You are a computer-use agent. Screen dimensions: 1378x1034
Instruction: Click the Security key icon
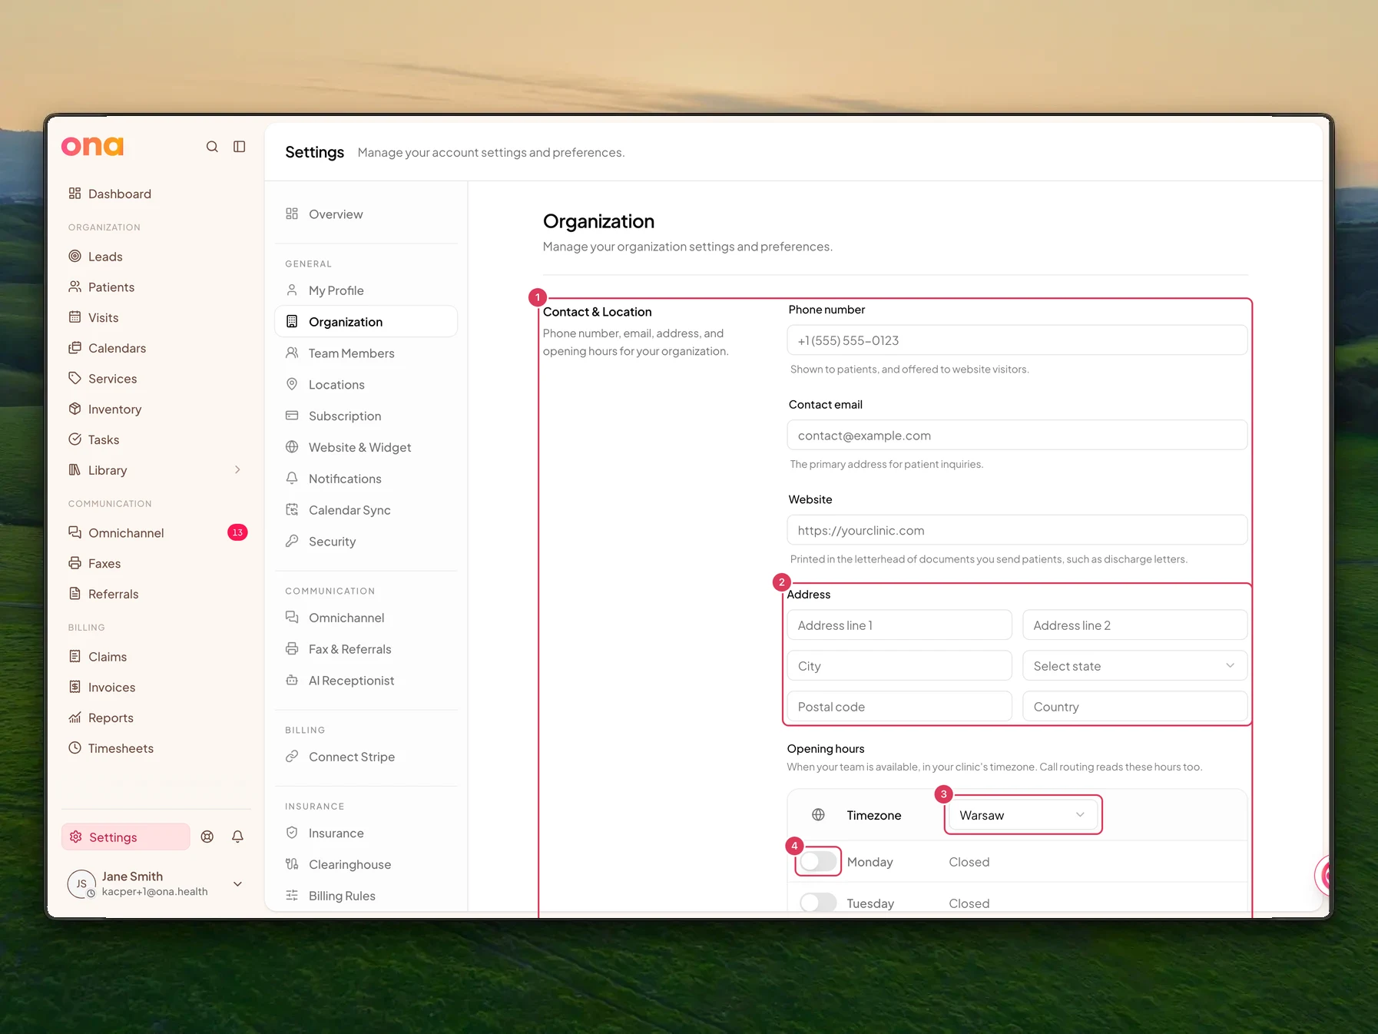pyautogui.click(x=292, y=541)
